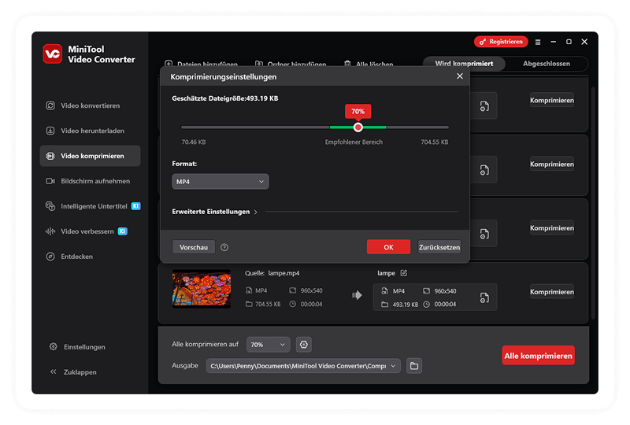This screenshot has width=630, height=425.
Task: Click the 704.55 KB maximum label under the slider
Action: click(x=435, y=142)
